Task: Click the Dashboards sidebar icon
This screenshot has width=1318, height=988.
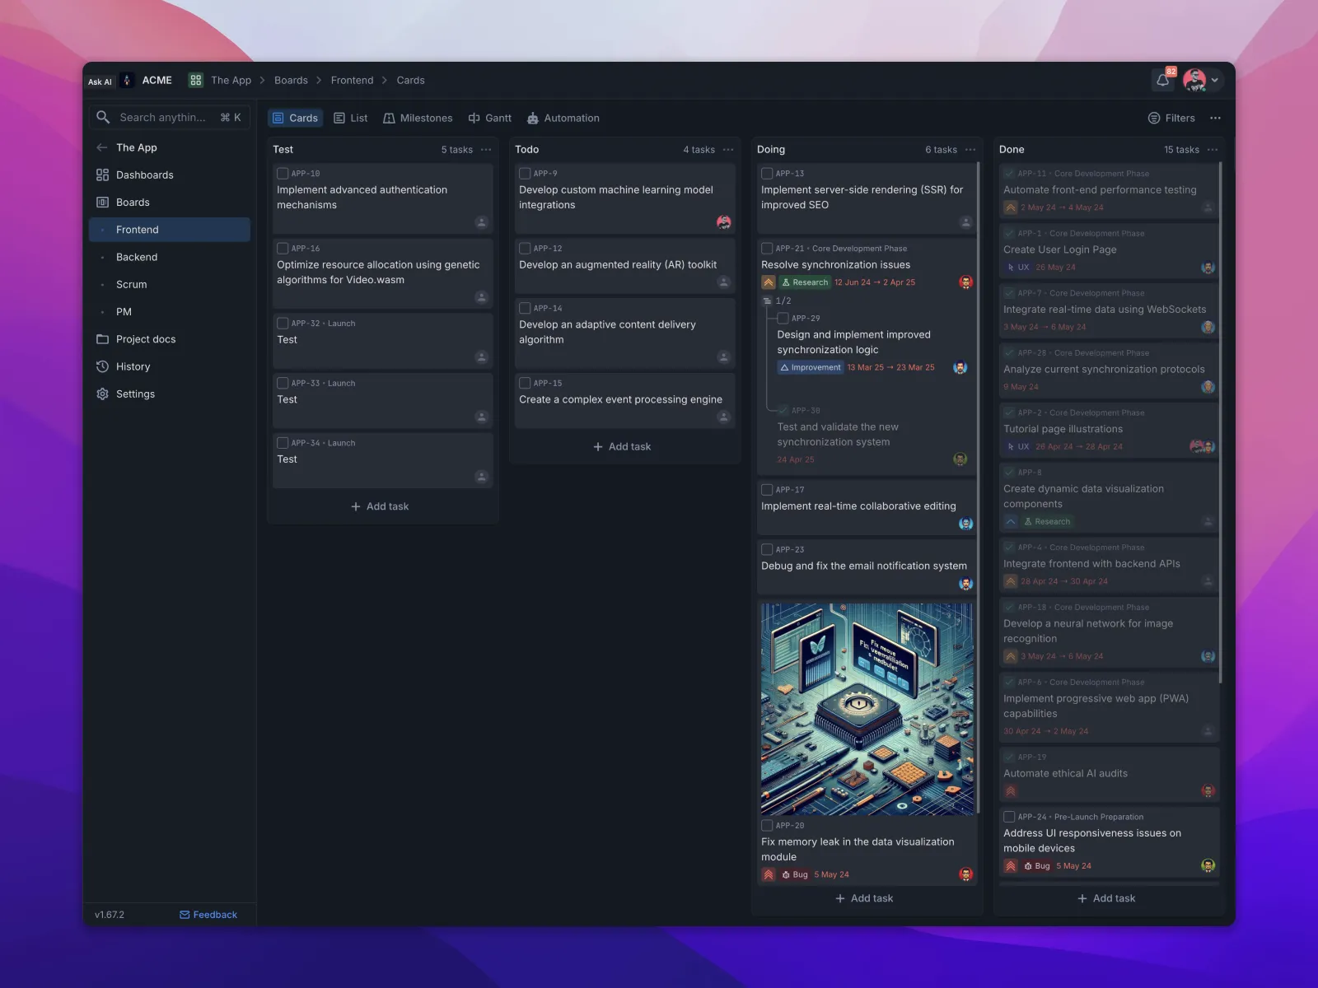Action: click(103, 175)
